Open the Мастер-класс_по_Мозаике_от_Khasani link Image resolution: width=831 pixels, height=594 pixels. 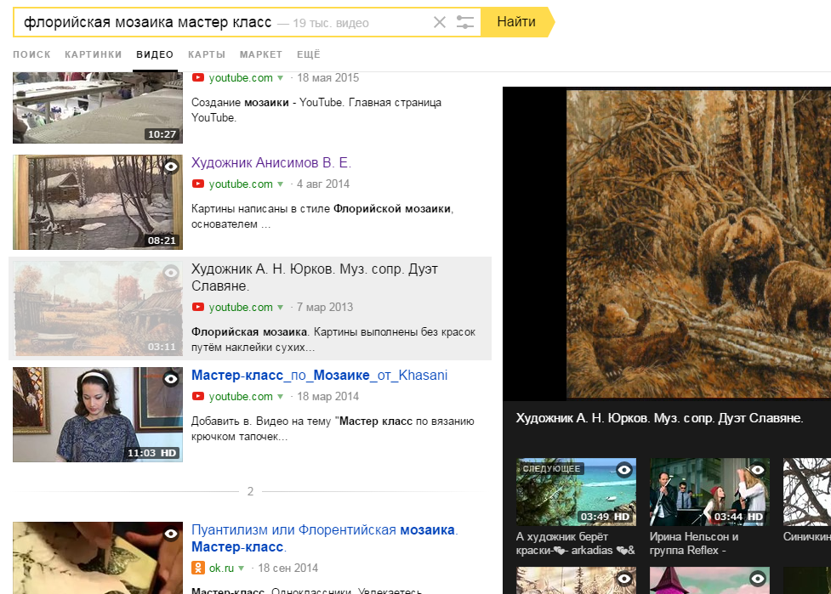pos(319,376)
